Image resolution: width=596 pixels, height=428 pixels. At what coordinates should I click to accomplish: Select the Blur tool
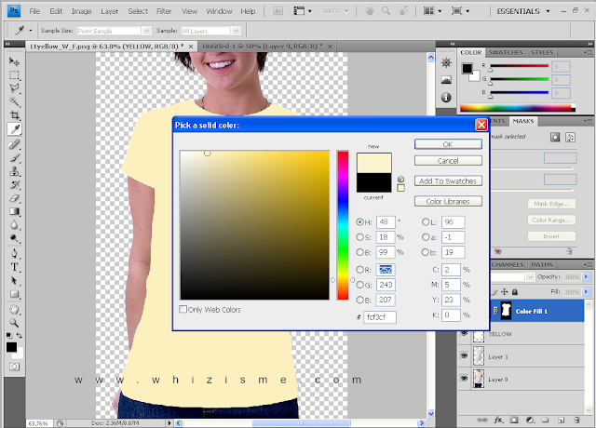tap(14, 225)
